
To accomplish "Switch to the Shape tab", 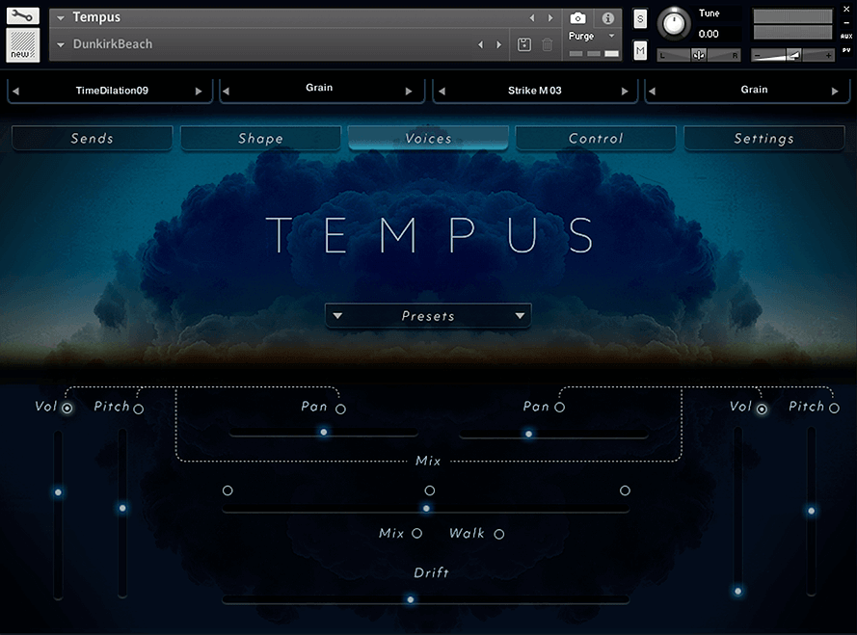I will click(x=260, y=139).
